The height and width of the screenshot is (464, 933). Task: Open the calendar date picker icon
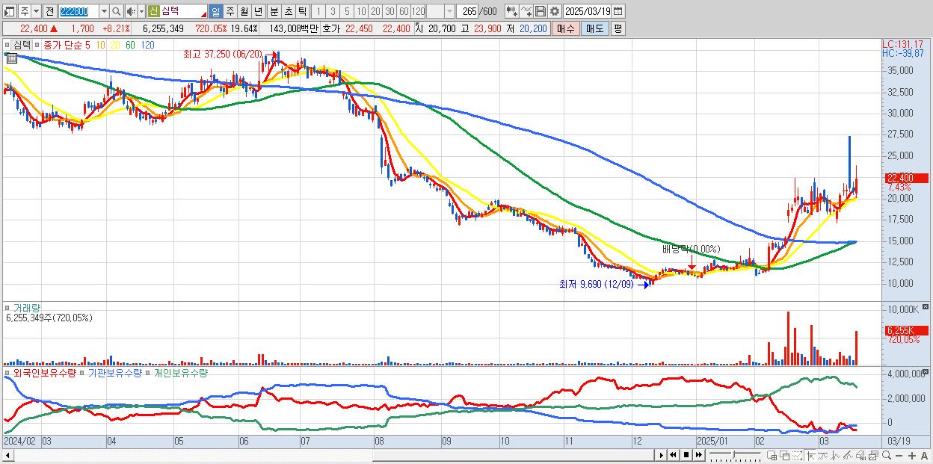pos(618,11)
